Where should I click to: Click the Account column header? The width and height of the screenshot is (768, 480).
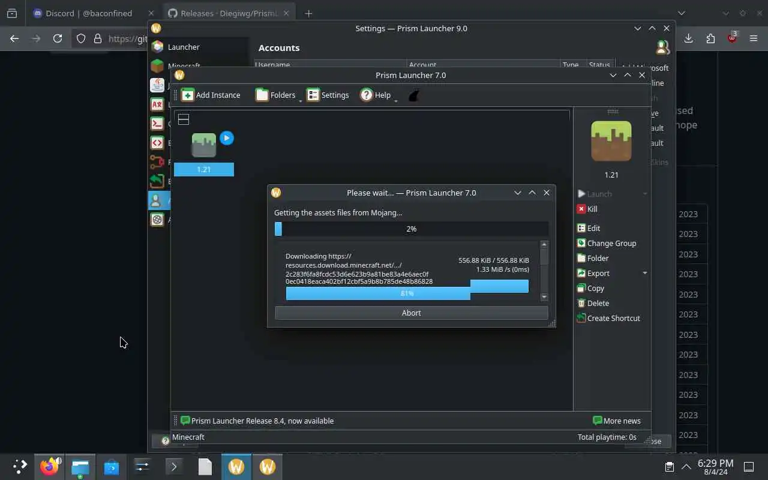click(x=484, y=65)
